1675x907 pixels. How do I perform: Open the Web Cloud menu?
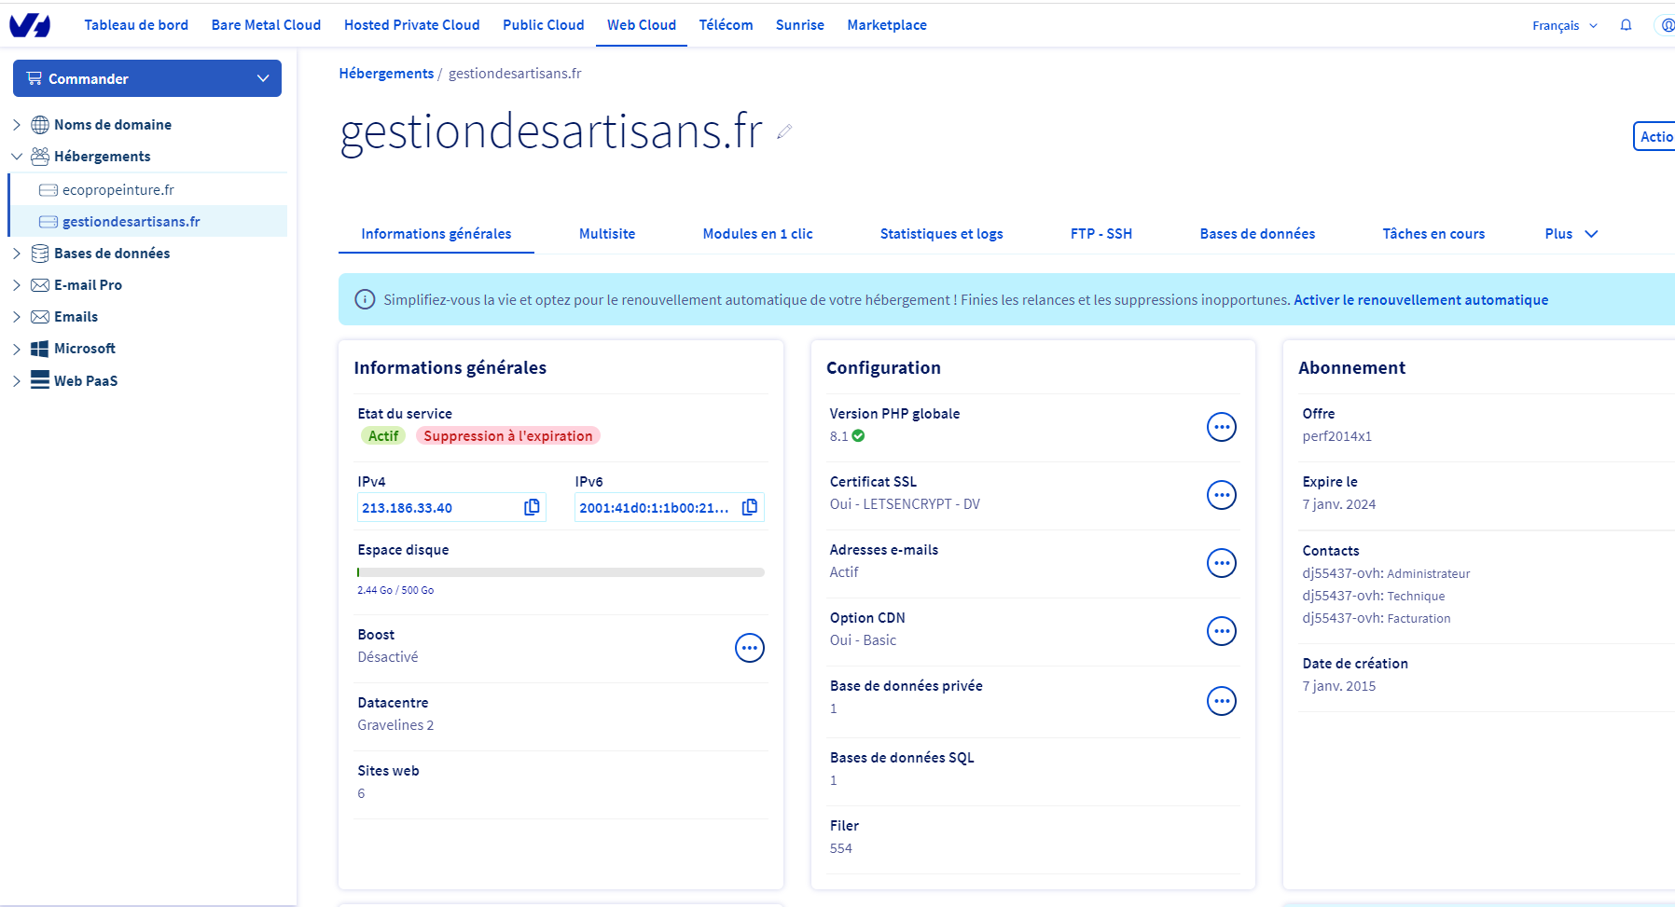(x=641, y=25)
